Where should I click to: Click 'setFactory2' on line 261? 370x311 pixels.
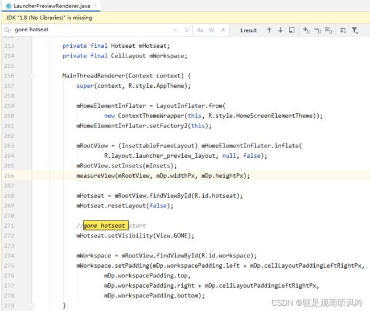tap(168, 126)
